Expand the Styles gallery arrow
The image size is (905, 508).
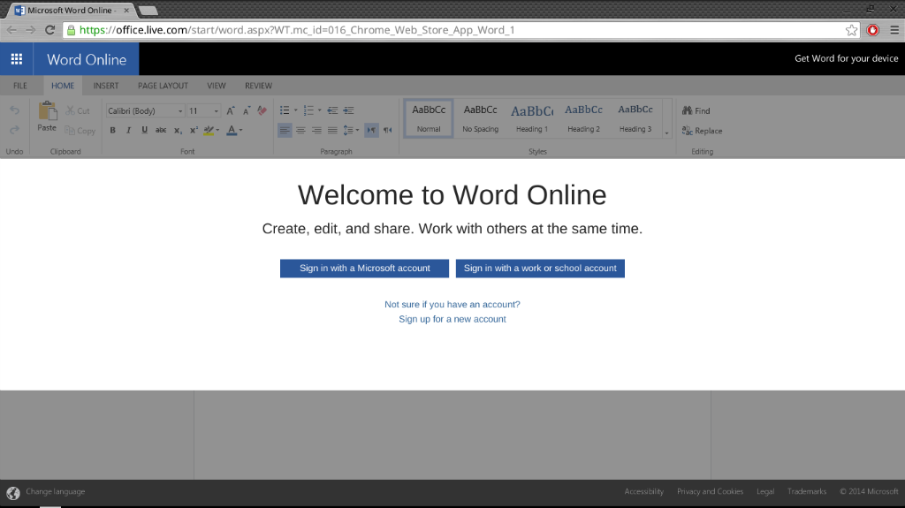pyautogui.click(x=666, y=133)
